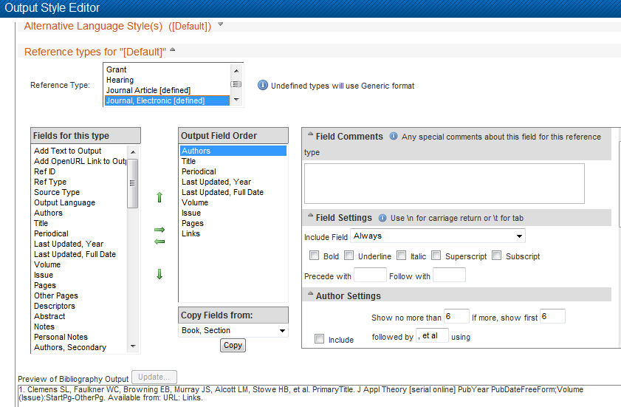Click the Follow with input box
Screen dimensions: 621x407
[449, 275]
